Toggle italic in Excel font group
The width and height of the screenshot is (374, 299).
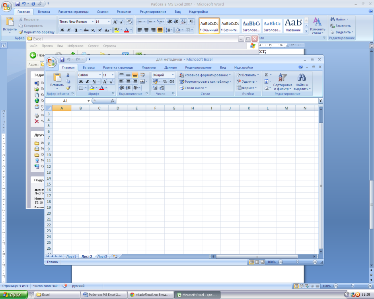pos(88,82)
